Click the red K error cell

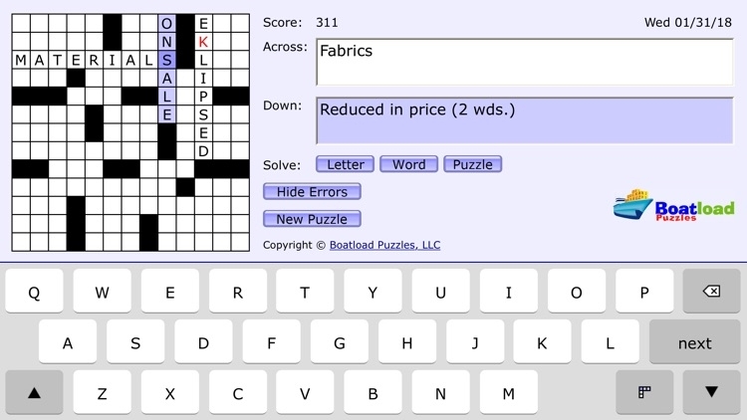(204, 42)
